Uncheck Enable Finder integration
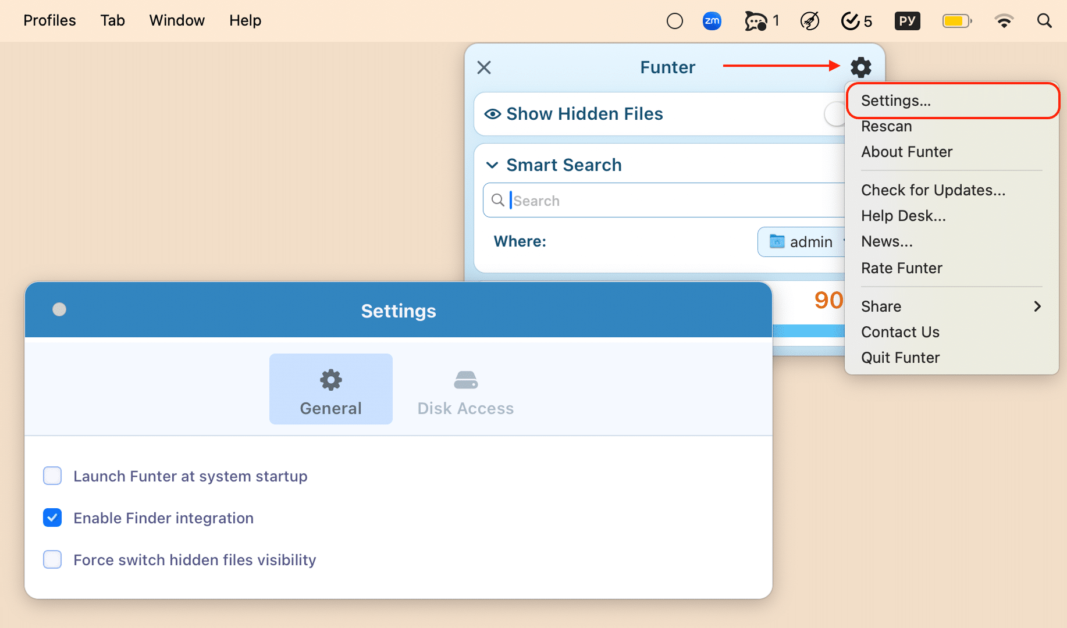1067x628 pixels. pos(52,518)
